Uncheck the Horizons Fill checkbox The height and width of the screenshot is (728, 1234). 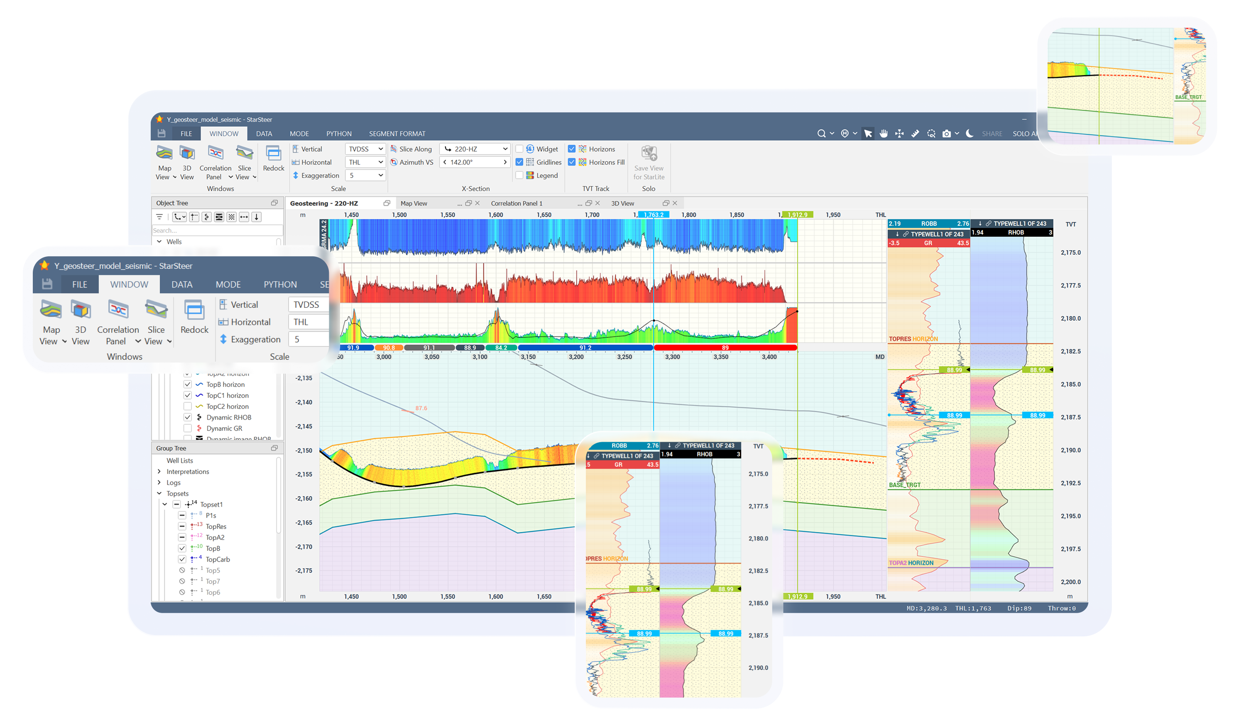(572, 162)
